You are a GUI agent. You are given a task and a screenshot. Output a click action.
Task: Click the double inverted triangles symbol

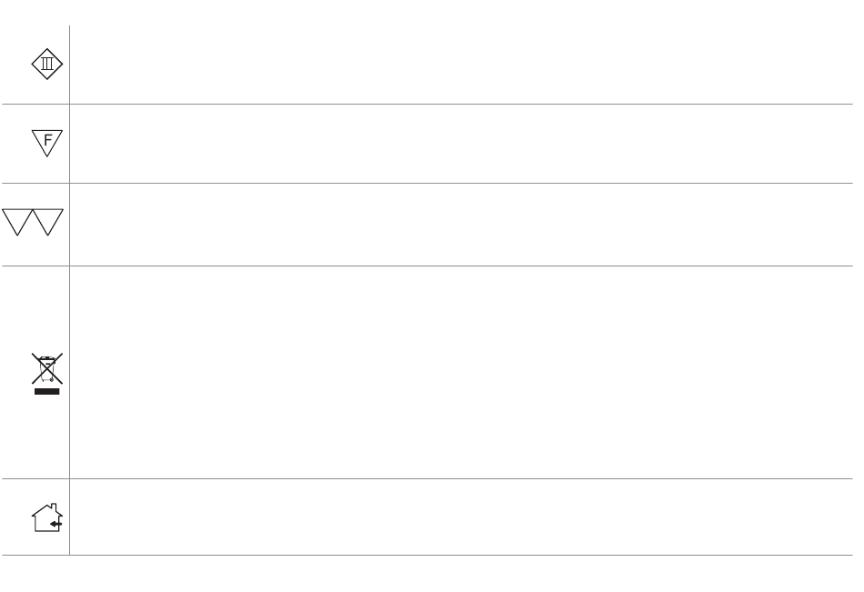[x=34, y=223]
